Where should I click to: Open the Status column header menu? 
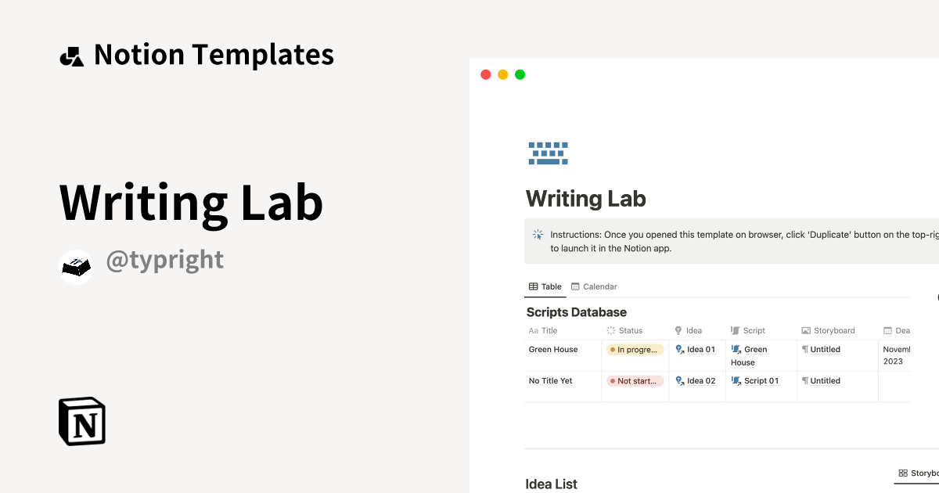pyautogui.click(x=626, y=330)
